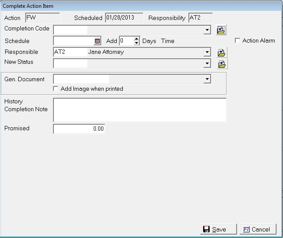Click the Action field showing FW
283x238 pixels.
(42, 18)
